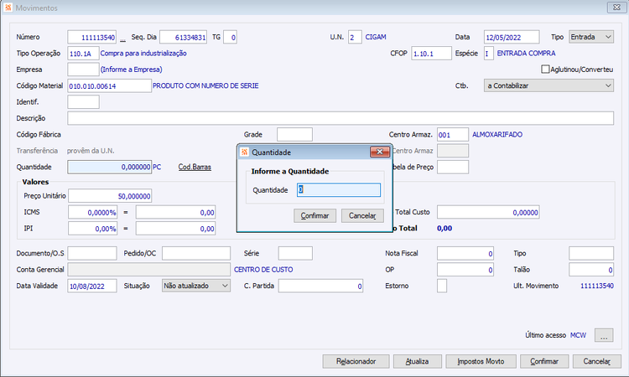The height and width of the screenshot is (377, 629).
Task: Click the Cod.Barras link
Action: (195, 167)
